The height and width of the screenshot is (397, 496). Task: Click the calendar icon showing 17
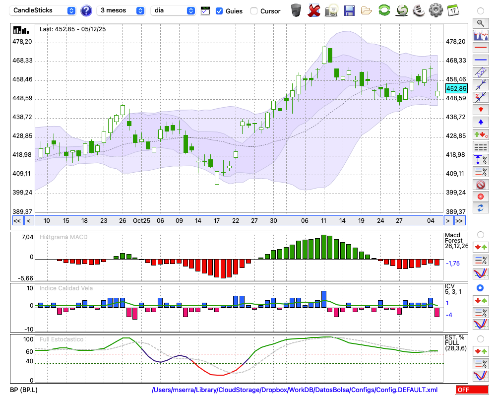tap(452, 10)
